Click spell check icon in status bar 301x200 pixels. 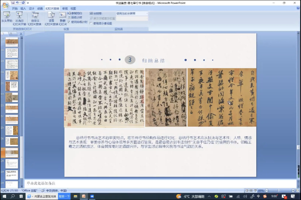[43, 190]
